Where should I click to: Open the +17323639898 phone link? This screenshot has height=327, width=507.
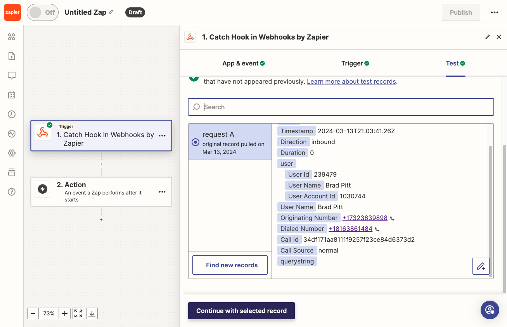click(365, 218)
